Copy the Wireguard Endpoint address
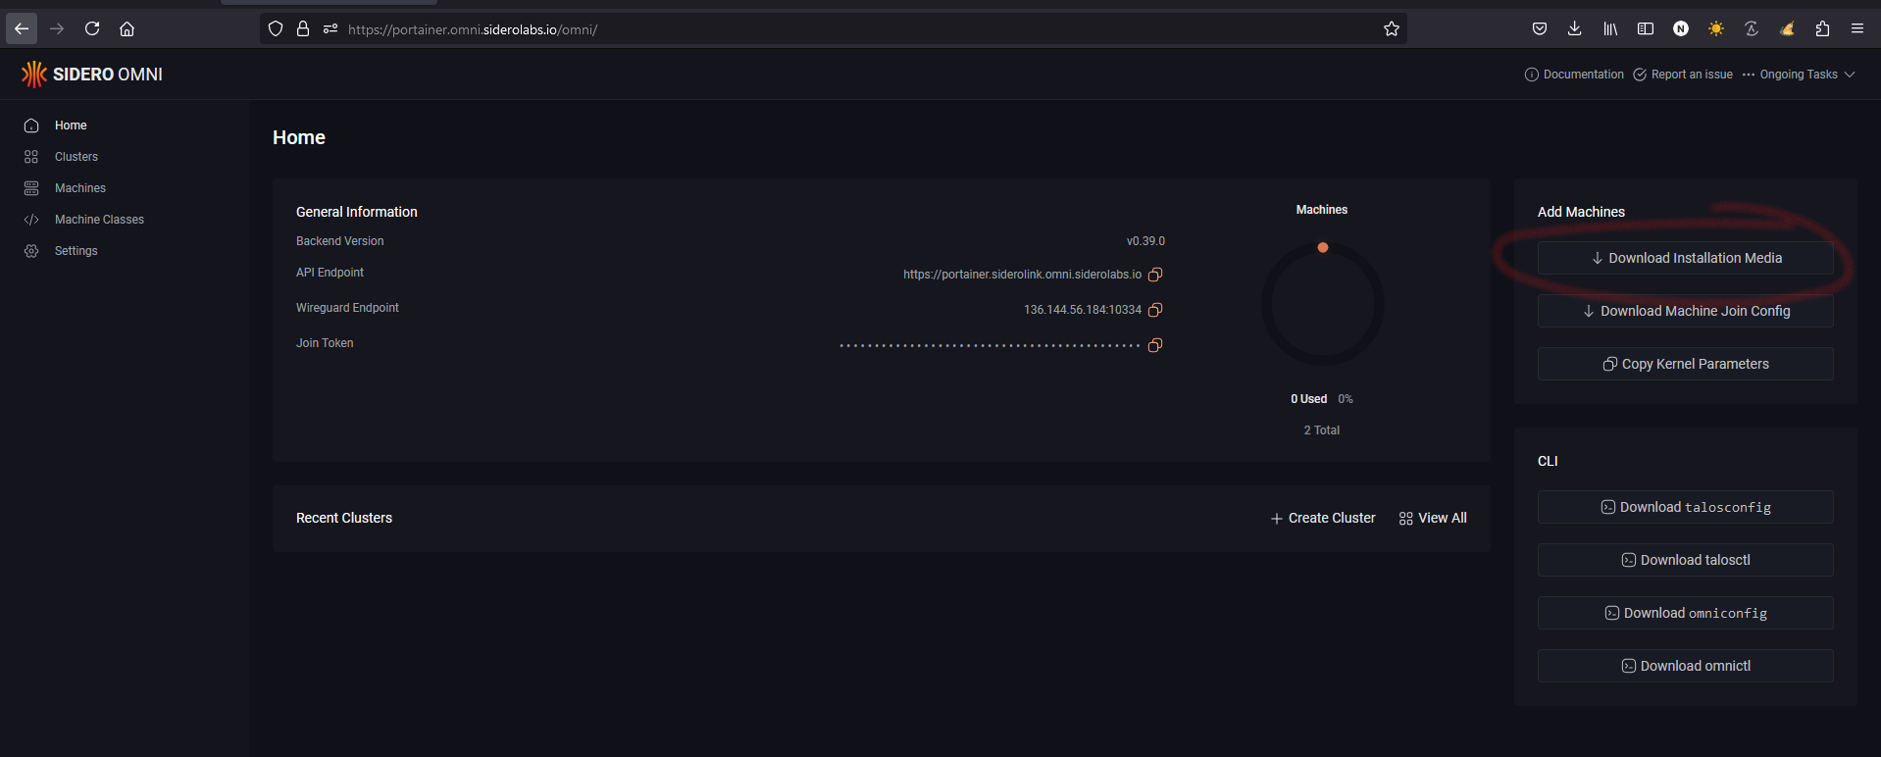This screenshot has width=1881, height=757. (1155, 310)
